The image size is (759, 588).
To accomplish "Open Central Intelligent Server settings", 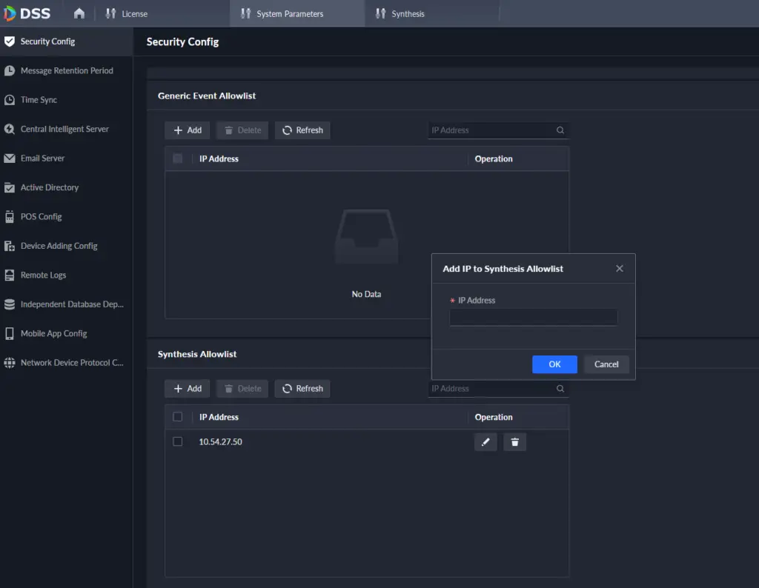I will (67, 129).
